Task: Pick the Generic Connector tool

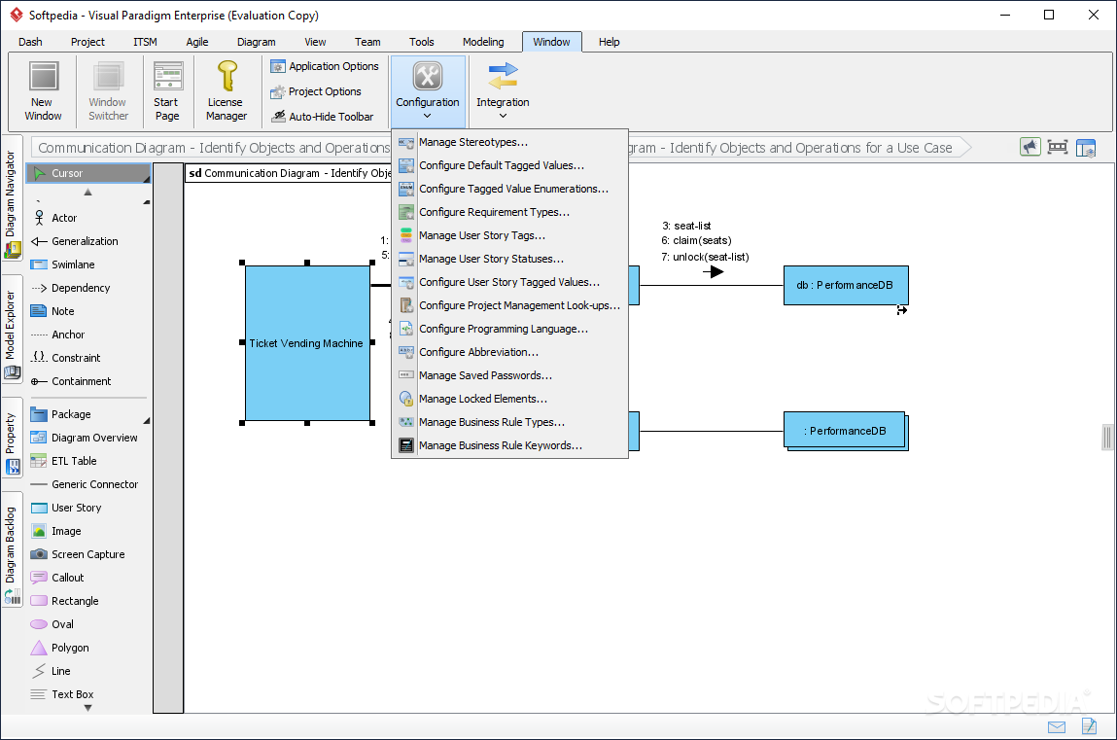Action: 88,484
